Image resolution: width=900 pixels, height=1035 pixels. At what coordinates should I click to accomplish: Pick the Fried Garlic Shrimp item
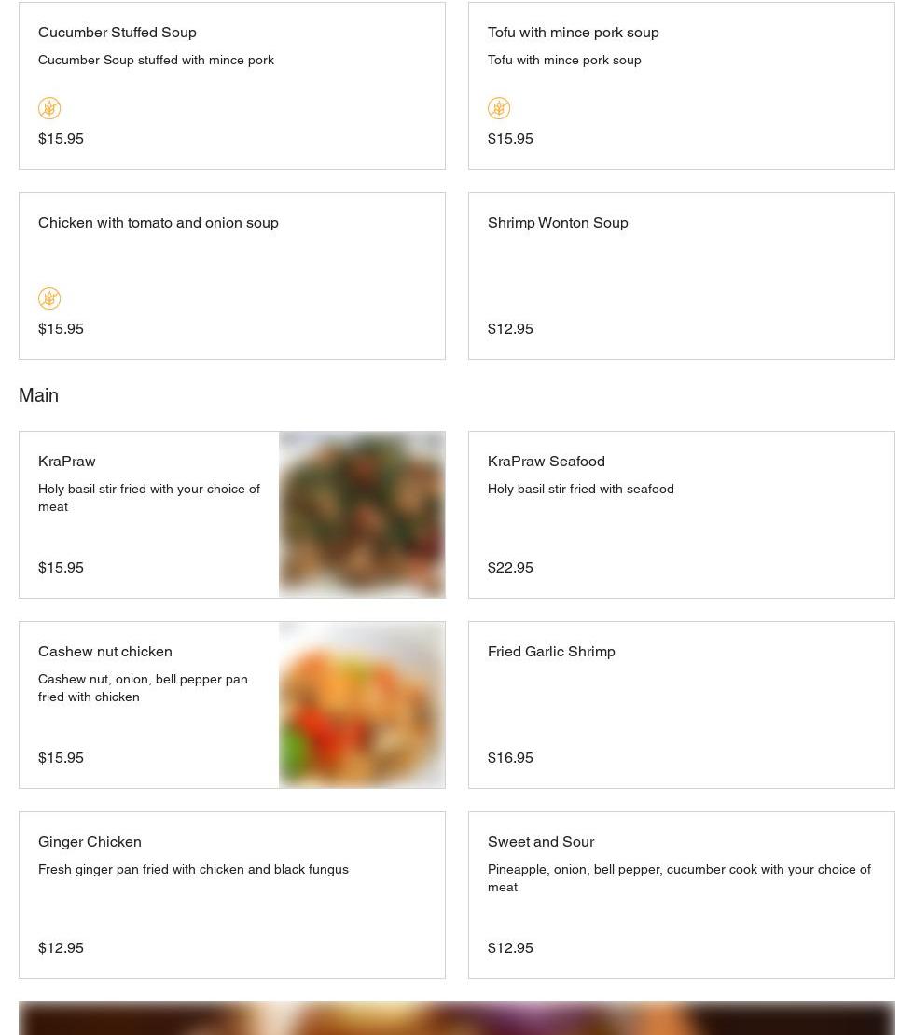(551, 651)
